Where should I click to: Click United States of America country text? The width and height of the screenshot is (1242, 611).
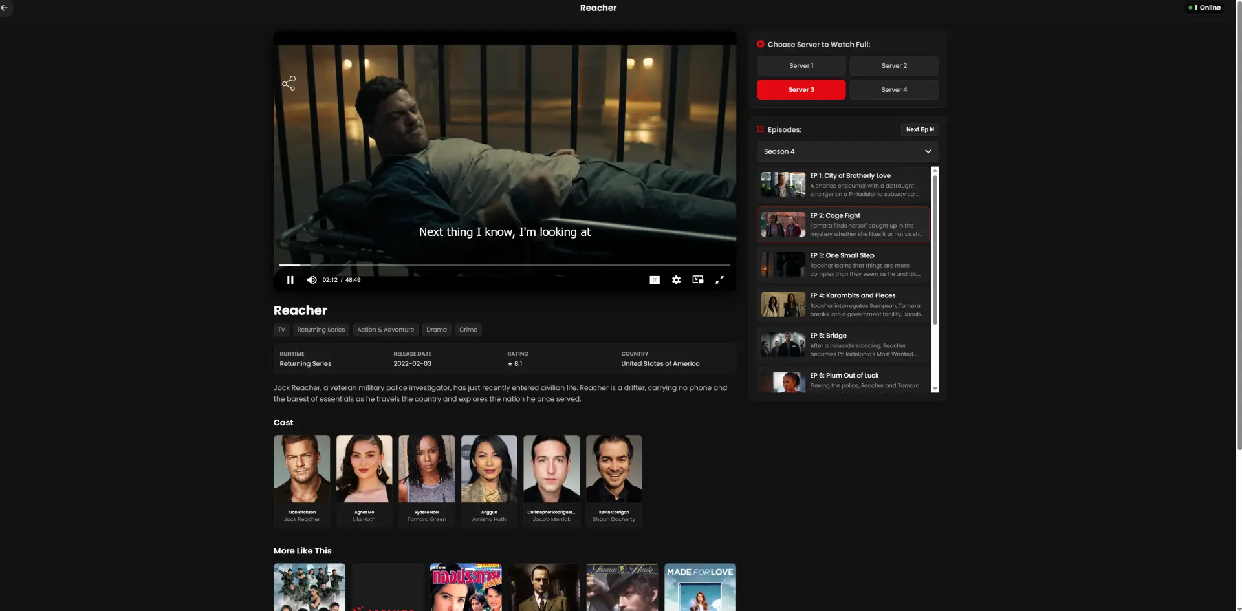[x=660, y=364]
